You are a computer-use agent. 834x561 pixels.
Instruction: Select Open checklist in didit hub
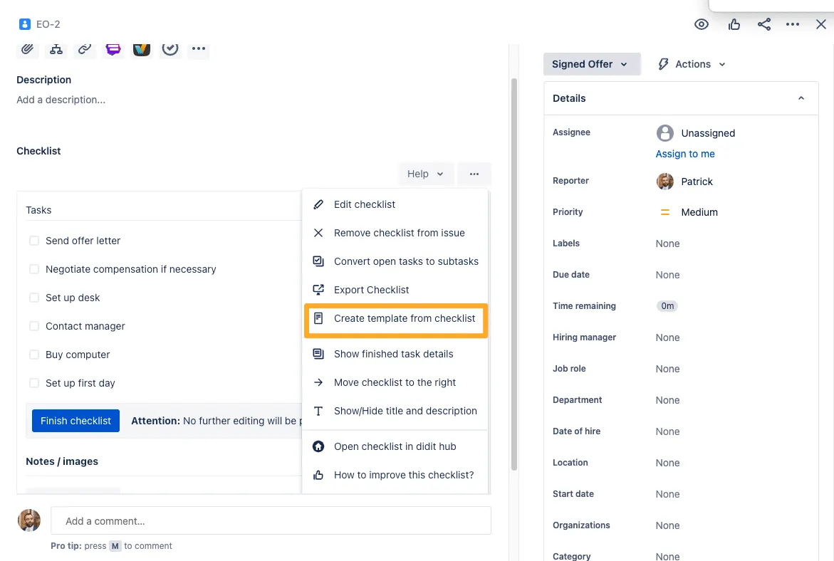395,446
